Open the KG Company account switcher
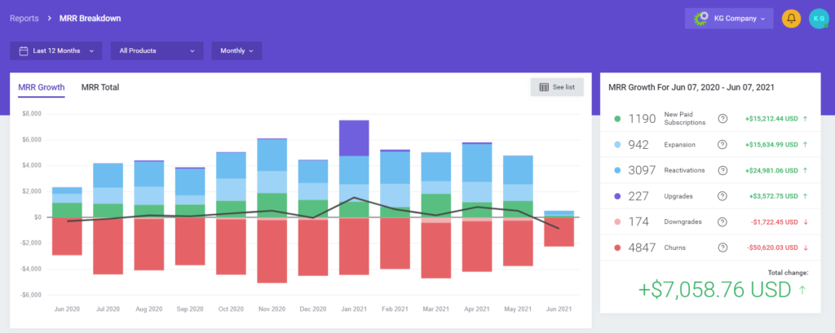The height and width of the screenshot is (333, 835). [729, 18]
